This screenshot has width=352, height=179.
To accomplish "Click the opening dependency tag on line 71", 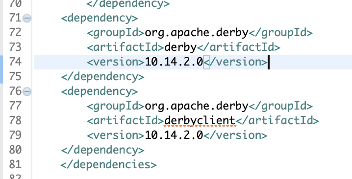I will (x=100, y=19).
